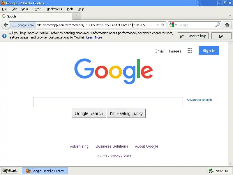
Task: Click the Yes, I want to help button
Action: (193, 36)
